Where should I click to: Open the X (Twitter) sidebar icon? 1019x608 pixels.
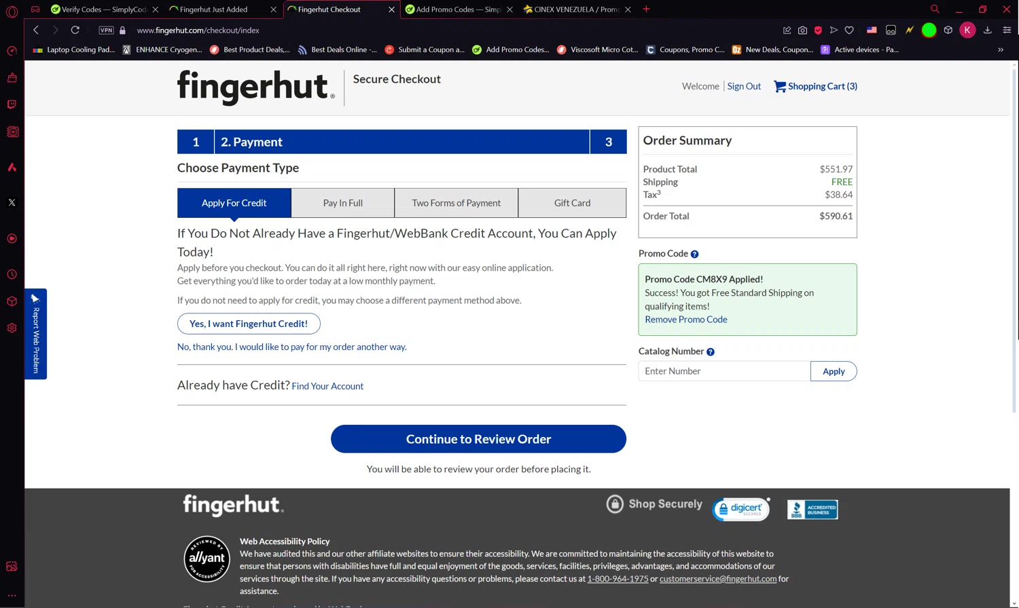(12, 202)
